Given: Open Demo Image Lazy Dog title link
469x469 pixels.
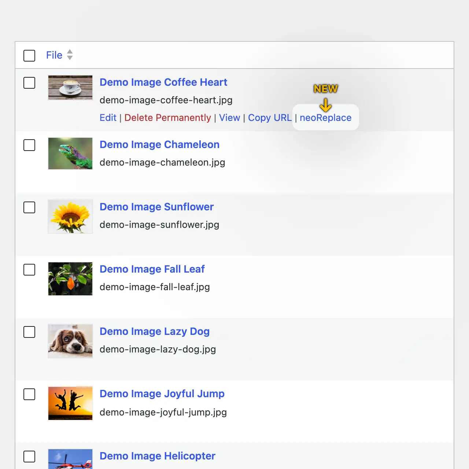Looking at the screenshot, I should pos(155,331).
